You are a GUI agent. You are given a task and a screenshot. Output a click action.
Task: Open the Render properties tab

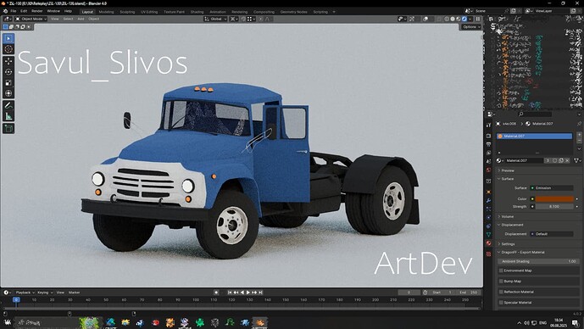pos(489,136)
